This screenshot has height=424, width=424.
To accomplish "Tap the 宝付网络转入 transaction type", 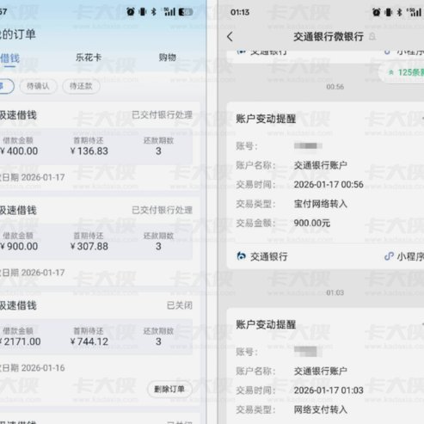I will pyautogui.click(x=321, y=204).
